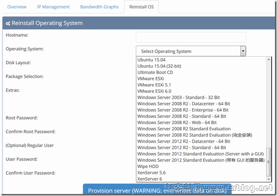
Task: Choose Windows 2012 Standard Evaluation (Server with a GUI)
Action: click(201, 154)
